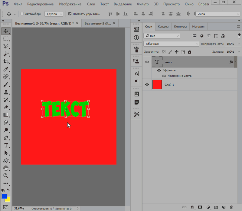
Task: Open the Редактирование menu
Action: (41, 4)
